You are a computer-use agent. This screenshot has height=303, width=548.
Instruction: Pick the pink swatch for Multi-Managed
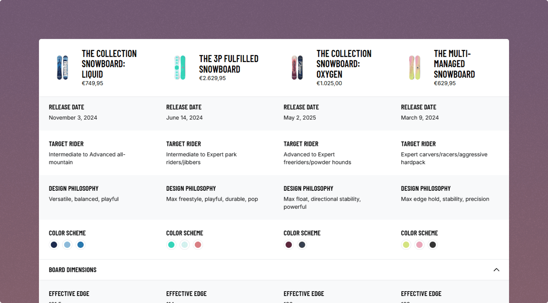(419, 245)
